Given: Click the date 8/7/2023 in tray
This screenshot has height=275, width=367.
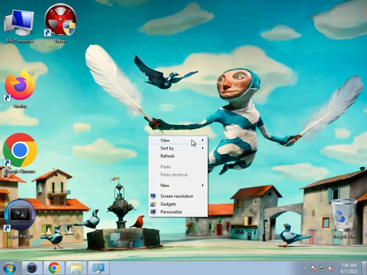Looking at the screenshot, I should tap(349, 271).
